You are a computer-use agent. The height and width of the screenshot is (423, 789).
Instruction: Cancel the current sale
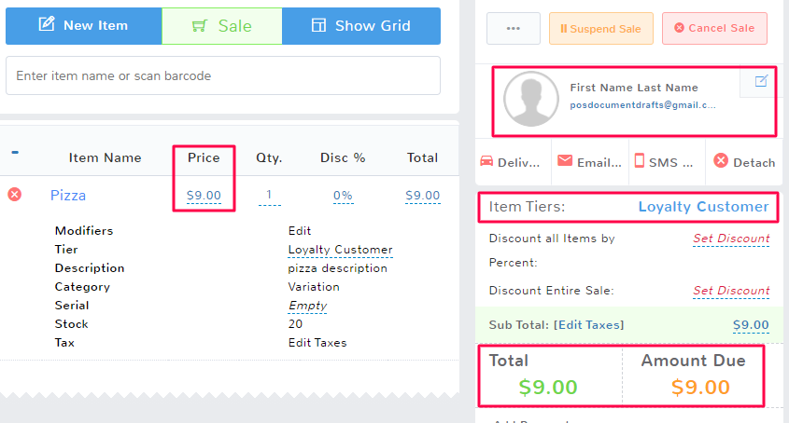pyautogui.click(x=714, y=28)
